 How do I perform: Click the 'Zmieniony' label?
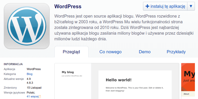10,88
